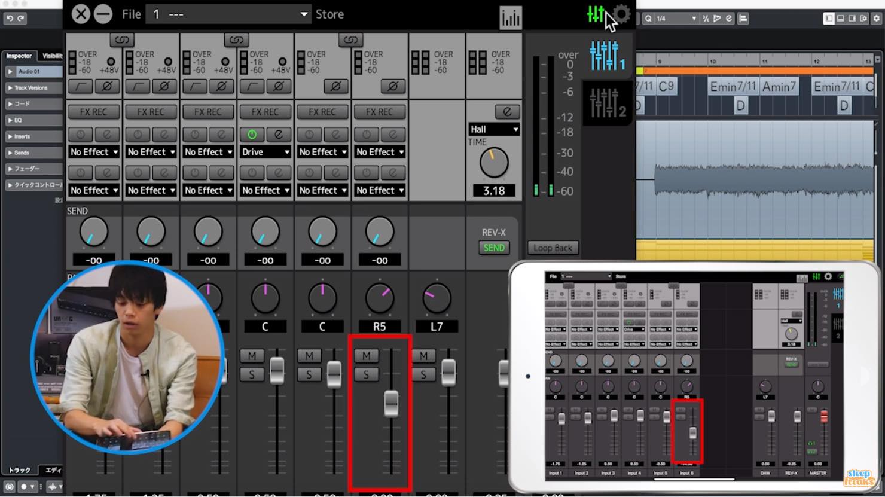Switch to the Inspector tab
This screenshot has width=885, height=497.
(x=19, y=56)
